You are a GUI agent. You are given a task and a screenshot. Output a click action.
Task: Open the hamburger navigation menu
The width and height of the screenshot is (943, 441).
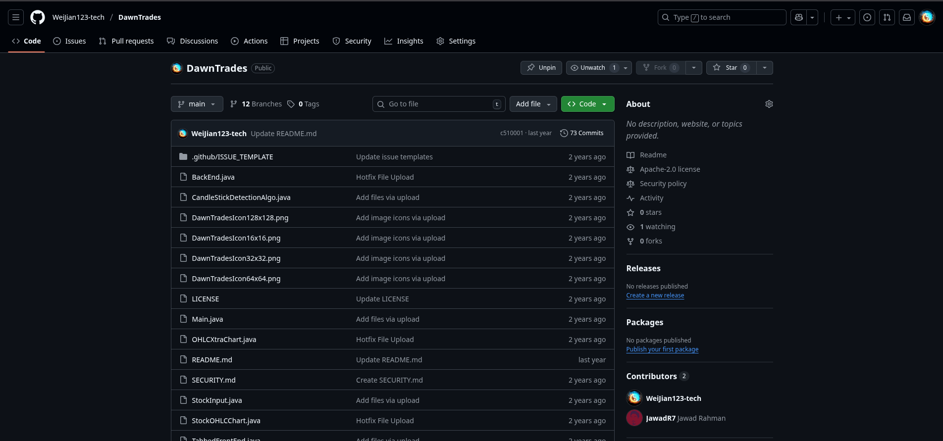[x=16, y=17]
